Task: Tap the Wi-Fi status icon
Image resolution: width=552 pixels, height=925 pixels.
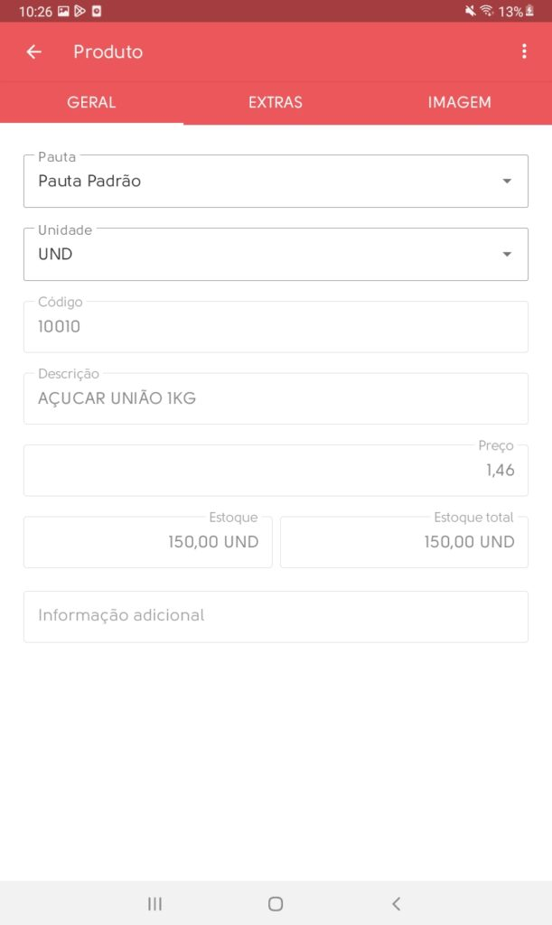Action: tap(487, 11)
